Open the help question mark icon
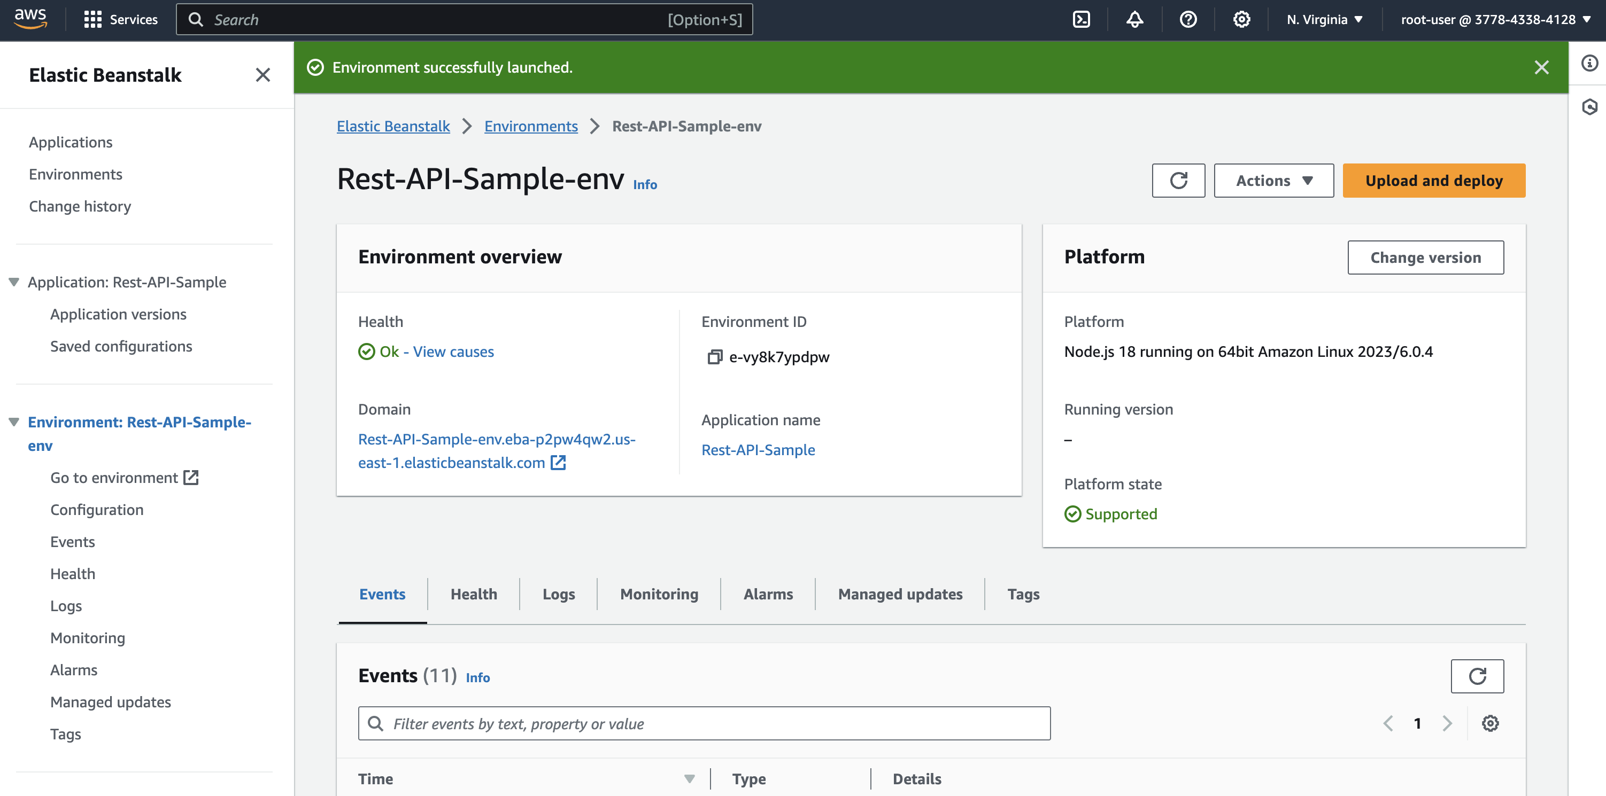Viewport: 1606px width, 796px height. pyautogui.click(x=1188, y=20)
